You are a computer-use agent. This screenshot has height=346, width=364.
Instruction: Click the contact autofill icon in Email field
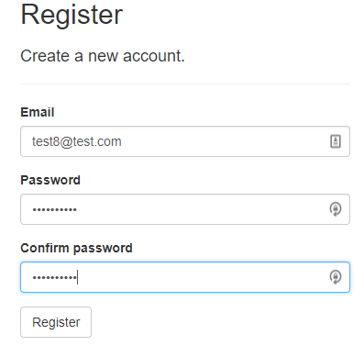click(336, 141)
